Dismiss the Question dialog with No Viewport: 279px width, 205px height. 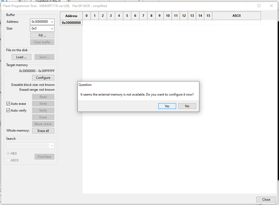[187, 106]
